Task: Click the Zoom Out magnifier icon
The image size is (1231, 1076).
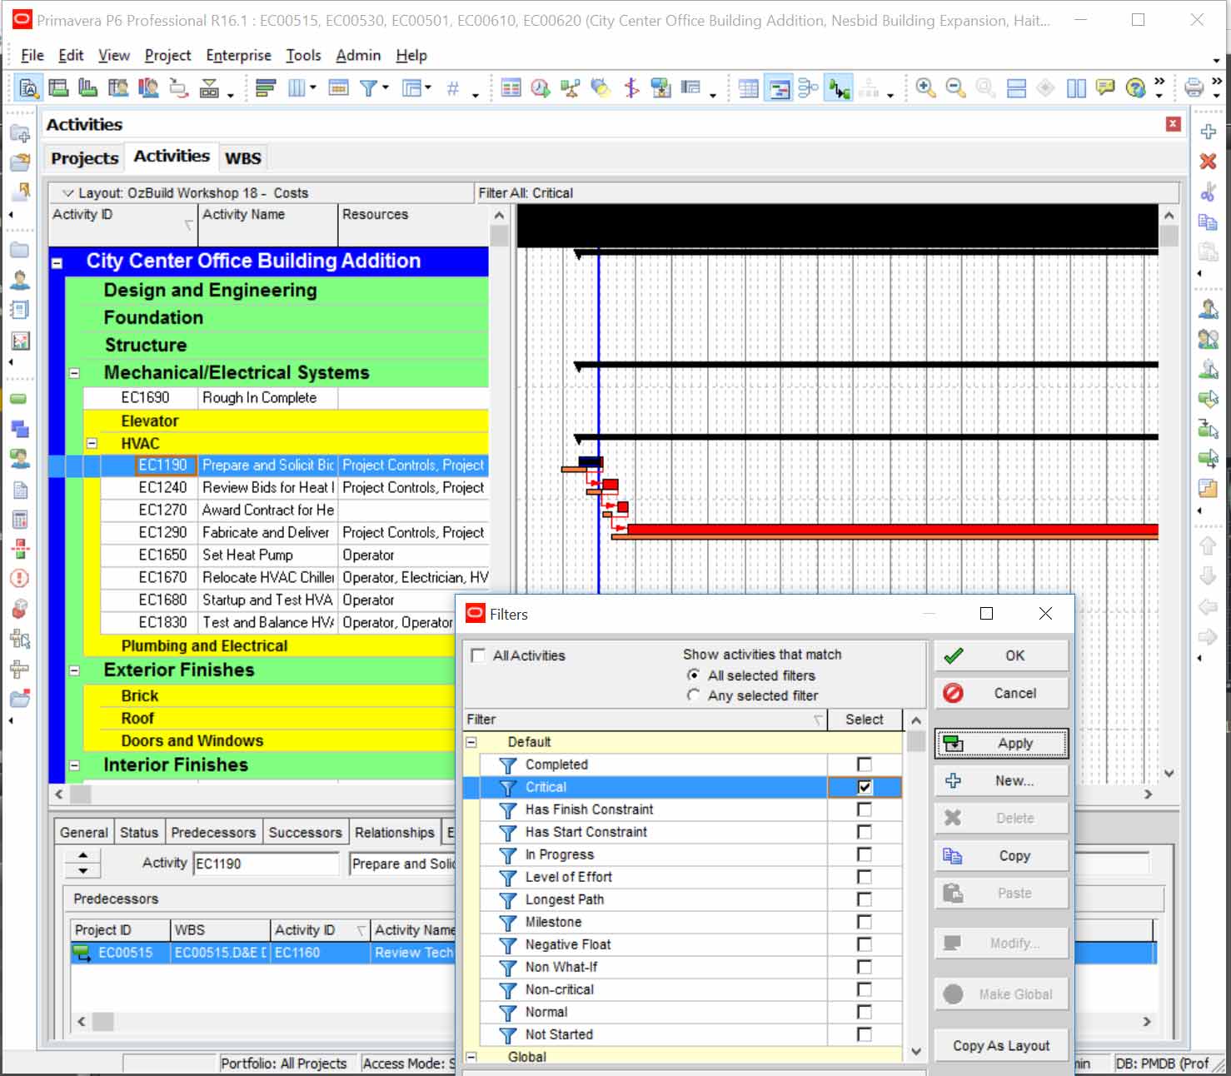Action: (x=955, y=87)
